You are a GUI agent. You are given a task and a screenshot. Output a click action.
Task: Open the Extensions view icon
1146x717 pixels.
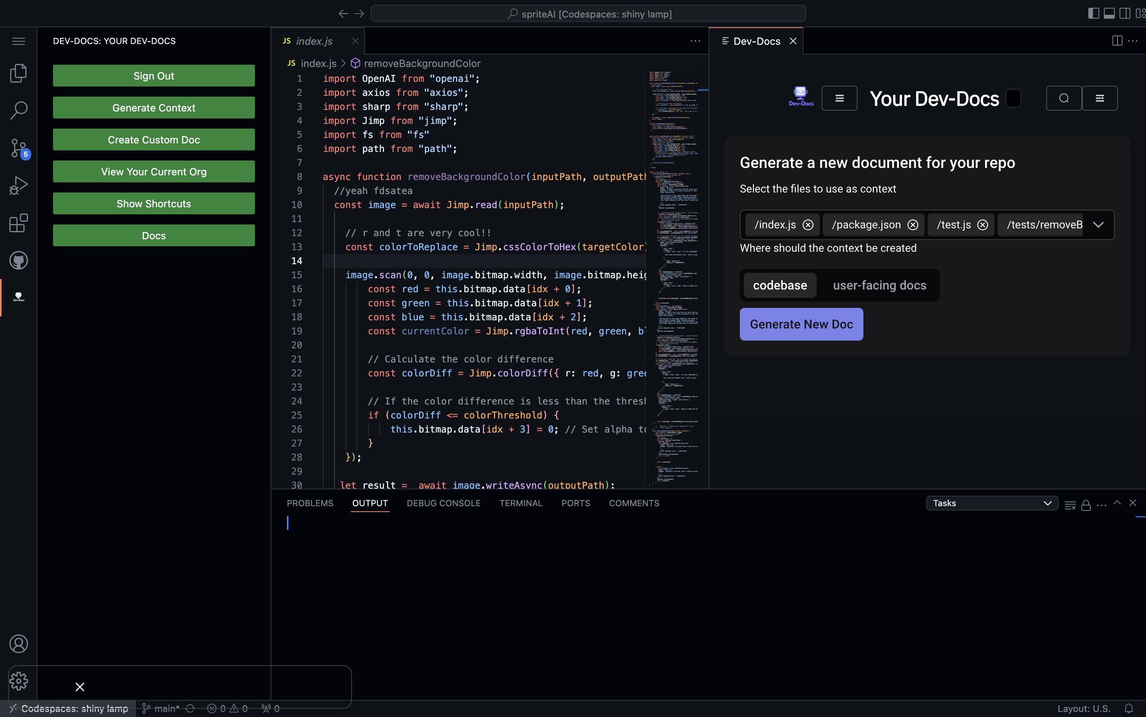point(18,223)
